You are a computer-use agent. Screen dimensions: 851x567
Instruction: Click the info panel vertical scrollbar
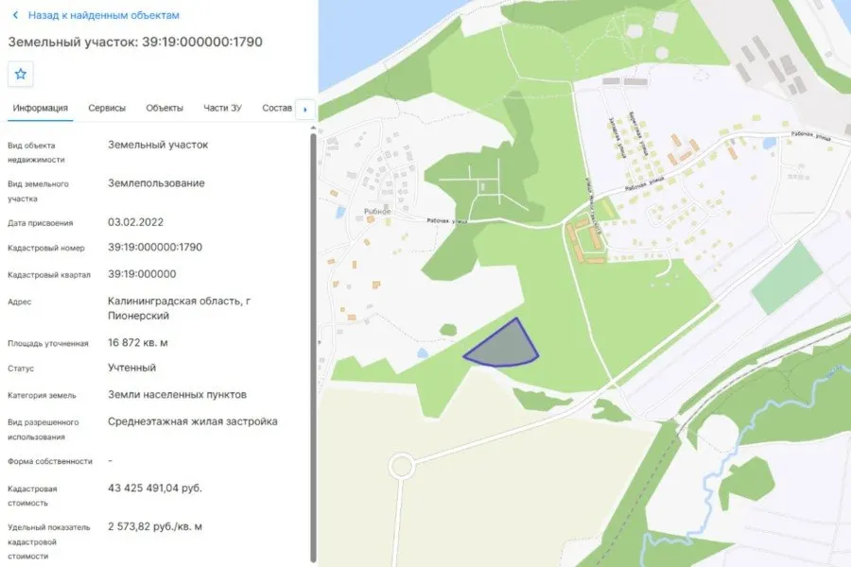click(x=313, y=347)
